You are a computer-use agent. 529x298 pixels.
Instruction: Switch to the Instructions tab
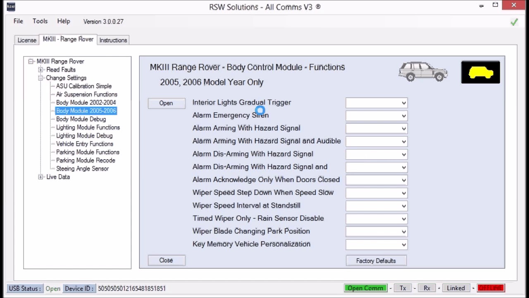pyautogui.click(x=113, y=40)
